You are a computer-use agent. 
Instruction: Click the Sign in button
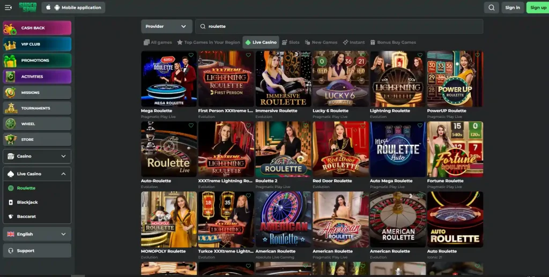coord(513,8)
